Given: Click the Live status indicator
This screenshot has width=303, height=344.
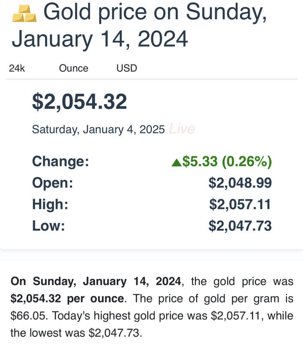Looking at the screenshot, I should point(182,129).
